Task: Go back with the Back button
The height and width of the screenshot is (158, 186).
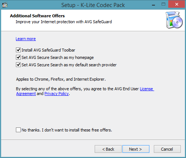Action: coord(108,149)
